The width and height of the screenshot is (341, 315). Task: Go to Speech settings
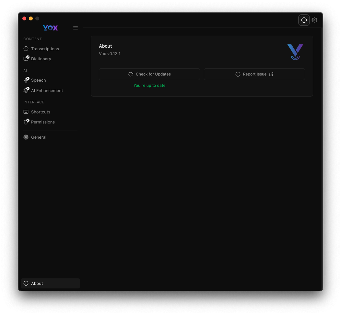[38, 80]
